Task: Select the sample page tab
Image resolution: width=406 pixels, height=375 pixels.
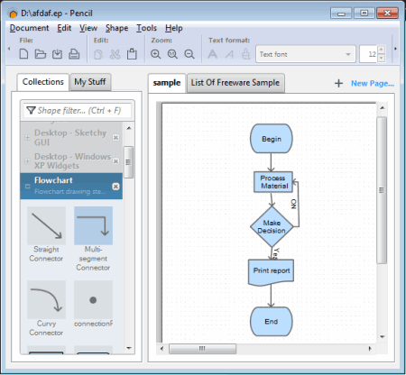Action: pyautogui.click(x=167, y=83)
